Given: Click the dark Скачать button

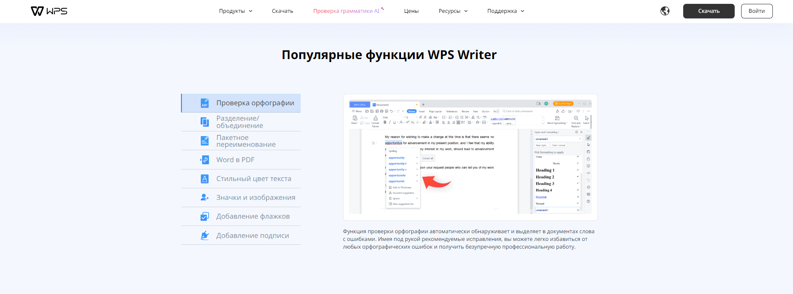Looking at the screenshot, I should click(x=709, y=11).
